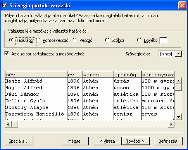Select the 'város' column header
The image size is (188, 150).
(x=98, y=75)
